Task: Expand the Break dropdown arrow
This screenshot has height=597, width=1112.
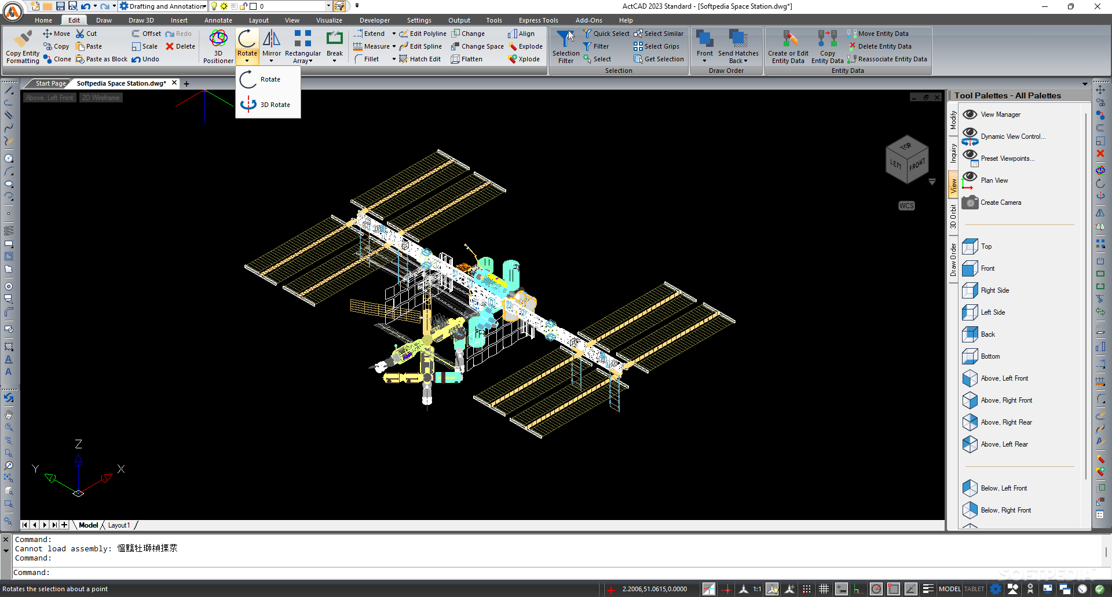Action: click(x=335, y=61)
